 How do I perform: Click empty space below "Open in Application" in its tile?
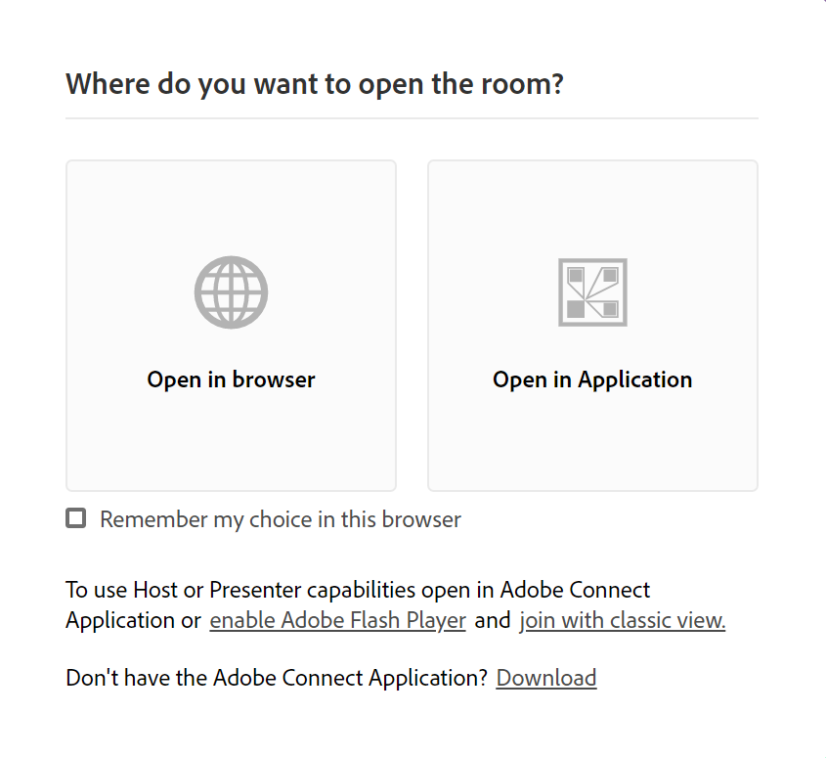[592, 445]
